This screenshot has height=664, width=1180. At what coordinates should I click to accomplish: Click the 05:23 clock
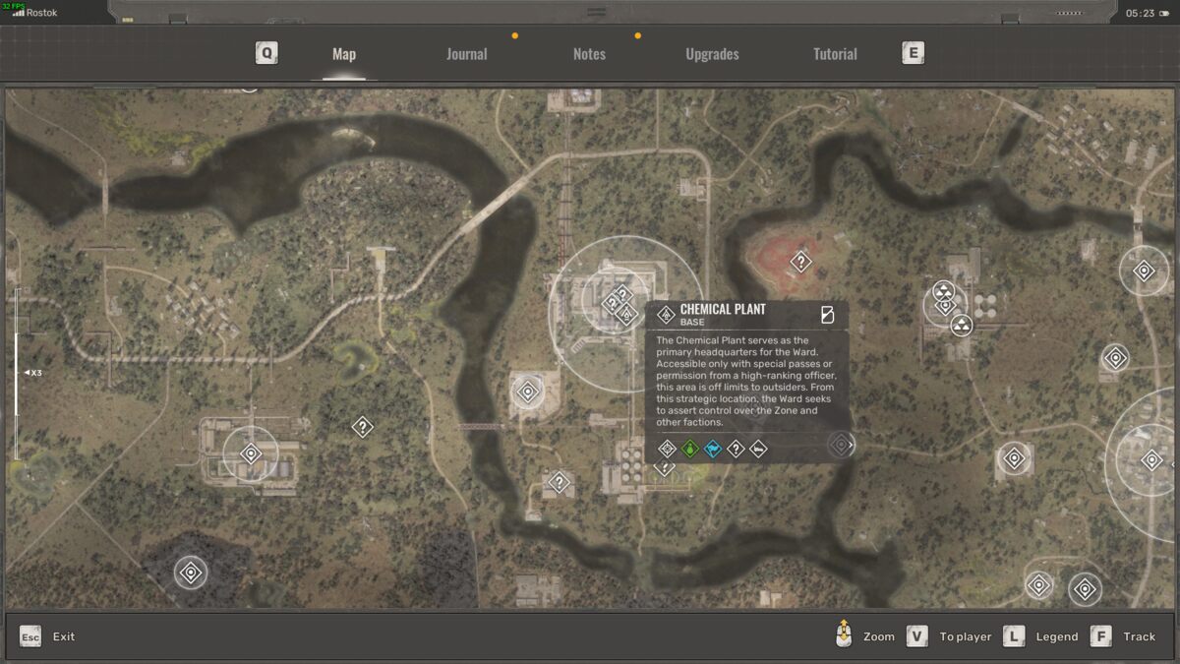pyautogui.click(x=1140, y=13)
